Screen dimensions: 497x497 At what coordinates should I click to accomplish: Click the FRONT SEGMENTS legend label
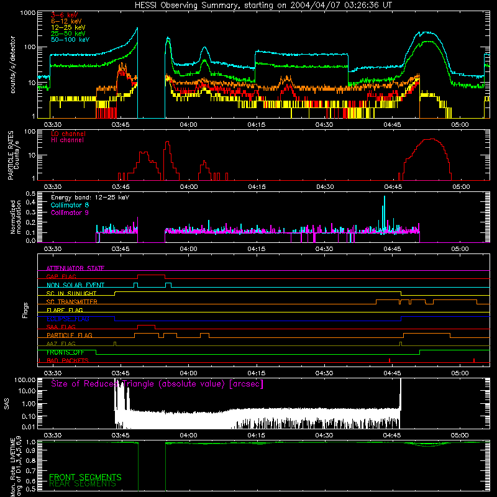point(85,477)
